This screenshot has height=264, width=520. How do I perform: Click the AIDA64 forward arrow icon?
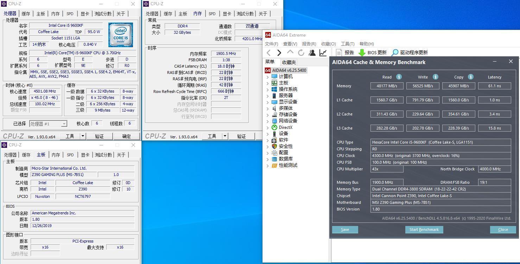tap(279, 52)
